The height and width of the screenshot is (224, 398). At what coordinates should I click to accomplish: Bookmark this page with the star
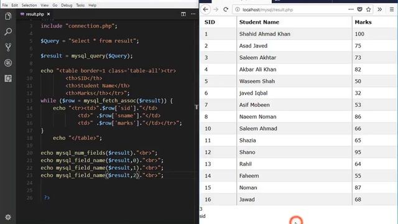coord(369,9)
